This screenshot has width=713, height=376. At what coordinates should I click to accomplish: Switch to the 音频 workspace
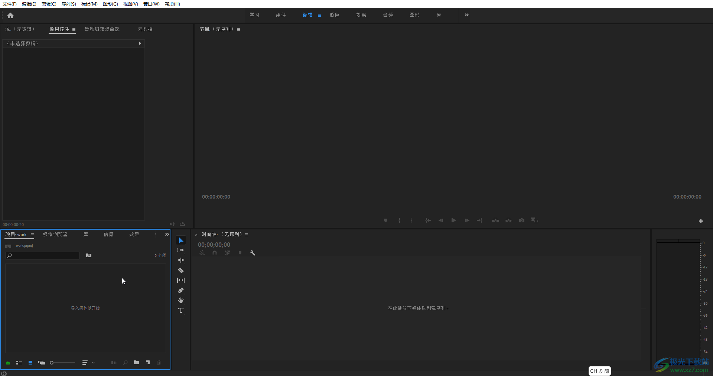[388, 15]
